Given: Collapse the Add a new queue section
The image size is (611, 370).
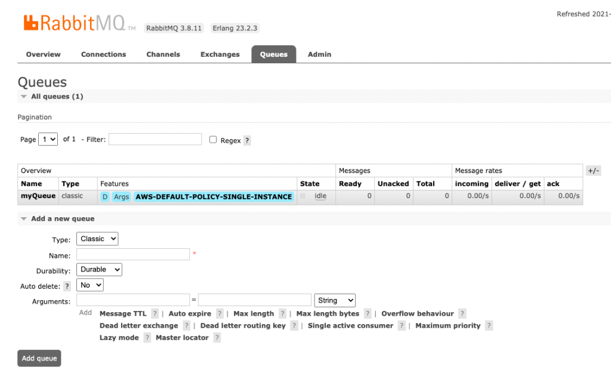Looking at the screenshot, I should click(63, 219).
